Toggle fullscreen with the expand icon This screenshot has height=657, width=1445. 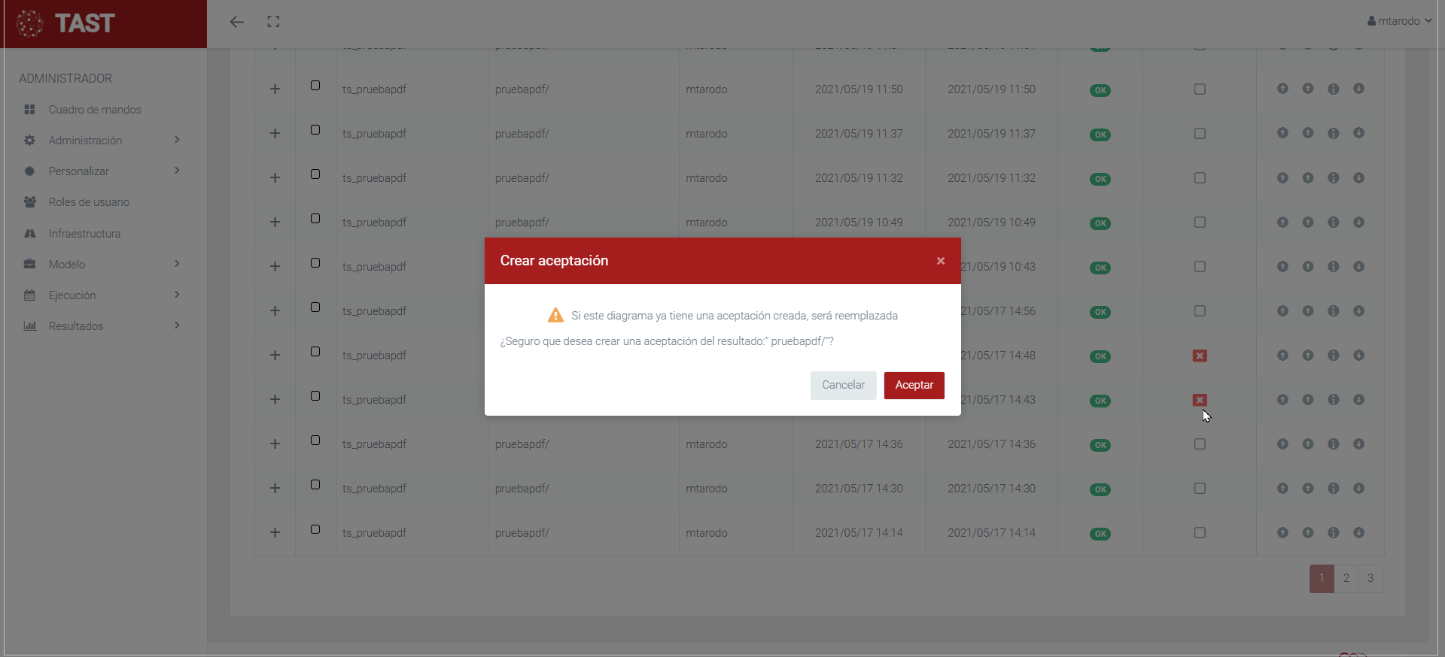coord(273,22)
